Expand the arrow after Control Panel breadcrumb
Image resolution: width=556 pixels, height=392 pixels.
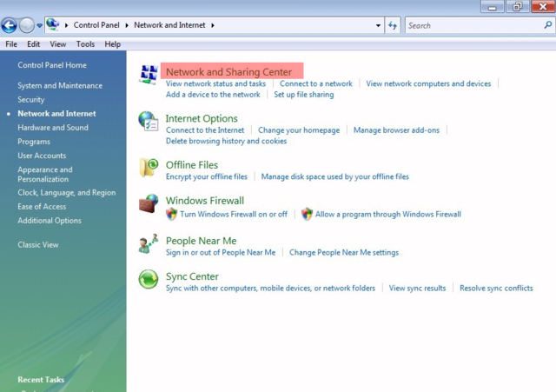(127, 25)
